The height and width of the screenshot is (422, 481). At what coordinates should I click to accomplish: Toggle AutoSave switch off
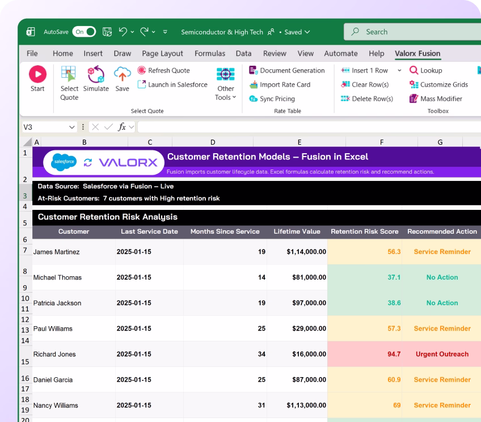point(84,32)
